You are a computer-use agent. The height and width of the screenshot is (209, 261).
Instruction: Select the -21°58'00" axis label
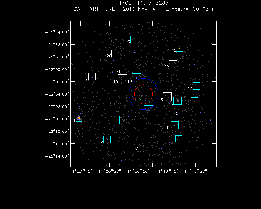coord(57,57)
